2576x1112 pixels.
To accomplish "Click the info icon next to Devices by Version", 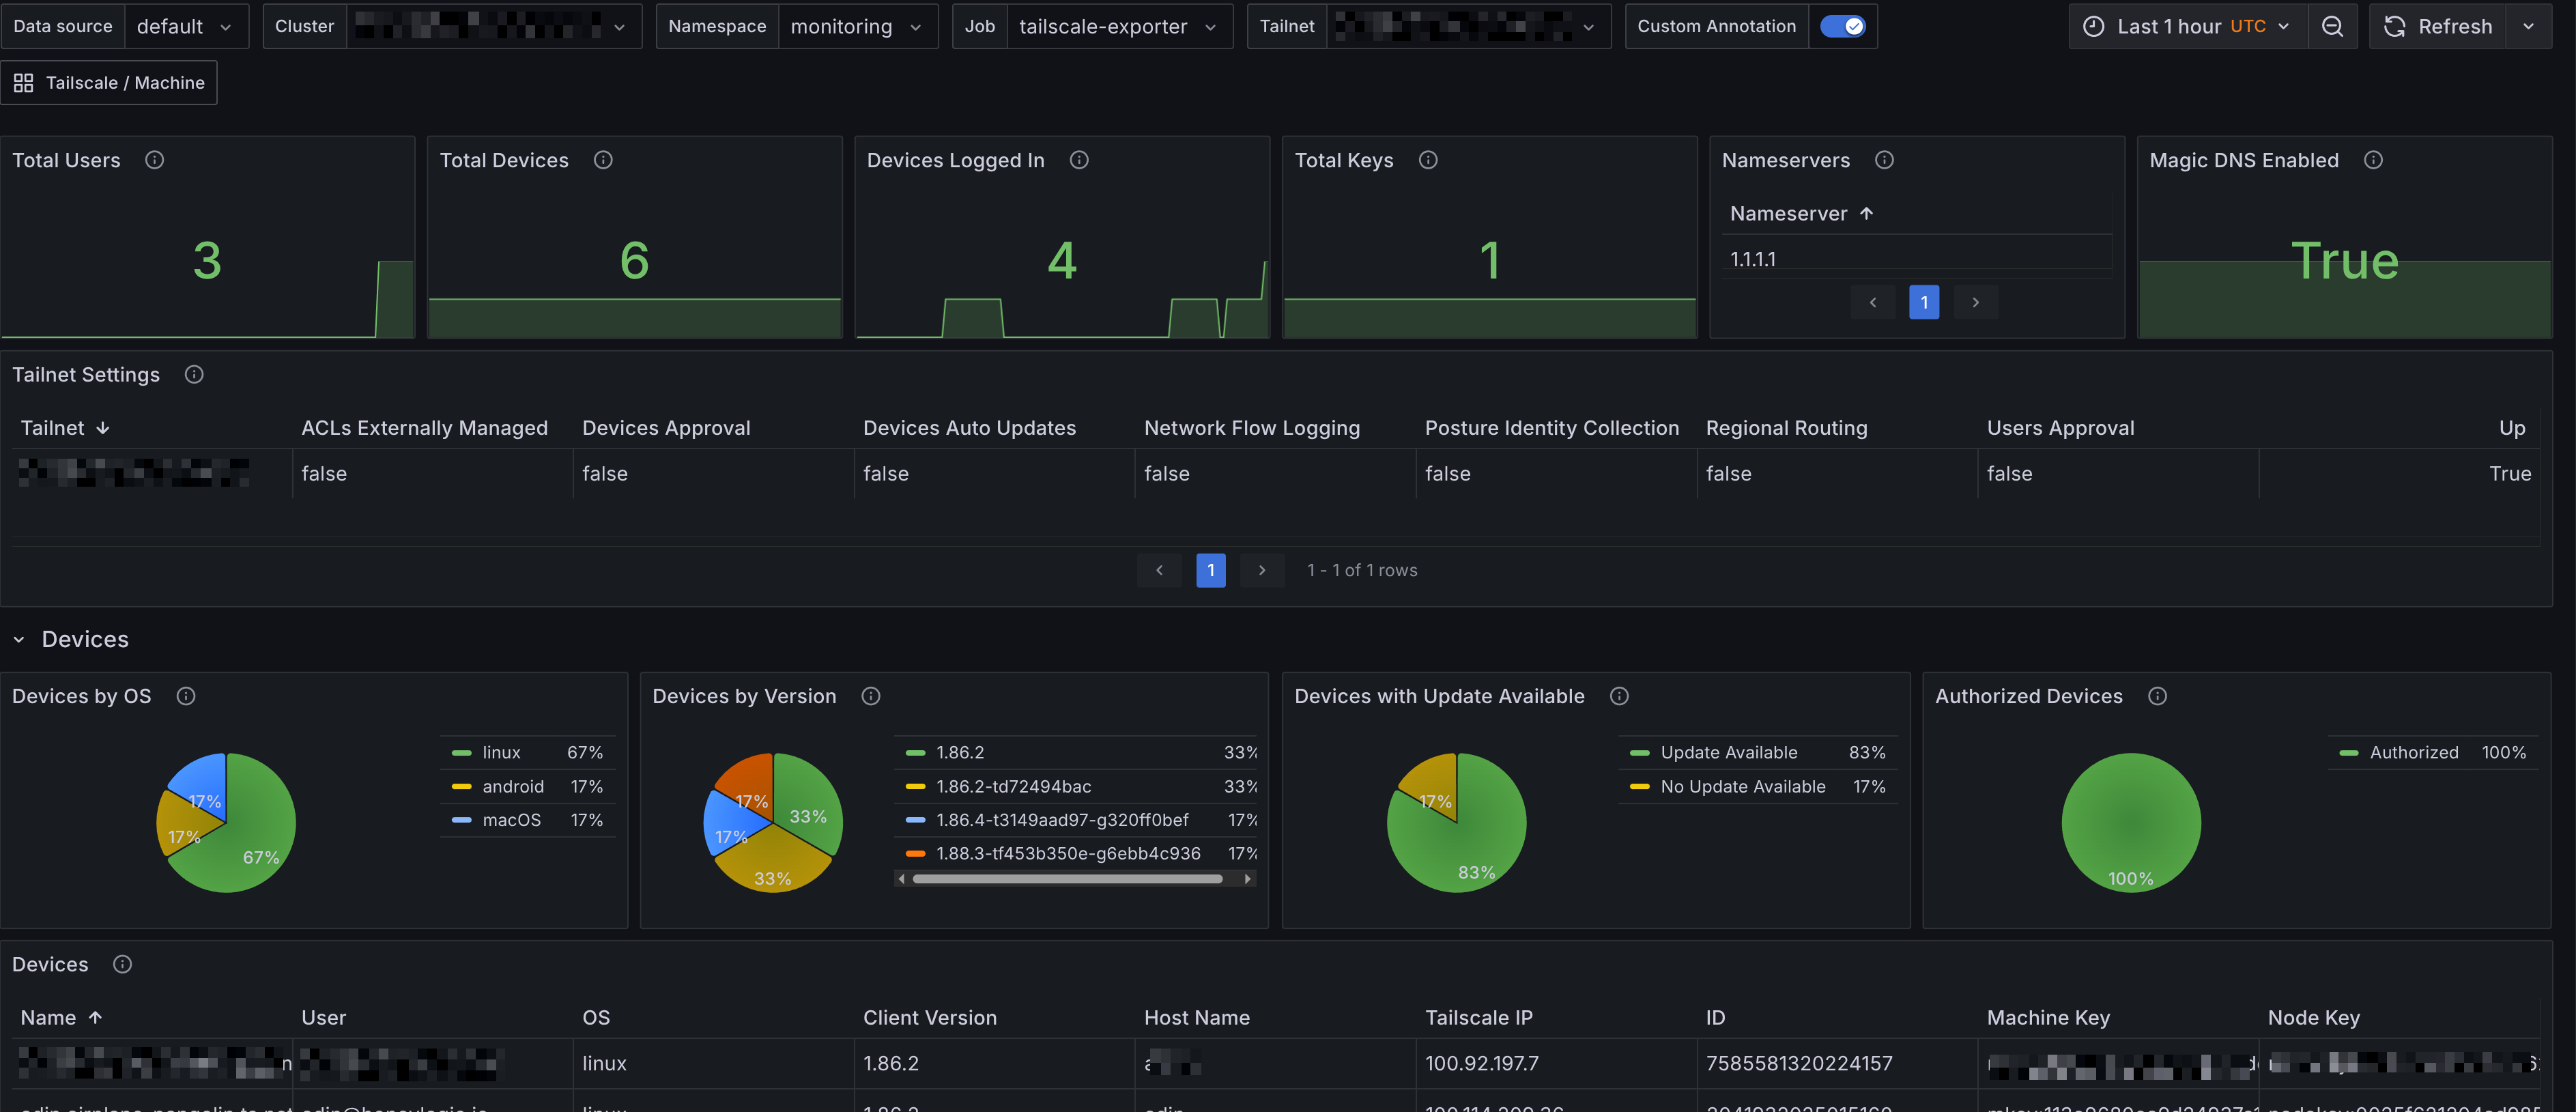I will pyautogui.click(x=870, y=696).
